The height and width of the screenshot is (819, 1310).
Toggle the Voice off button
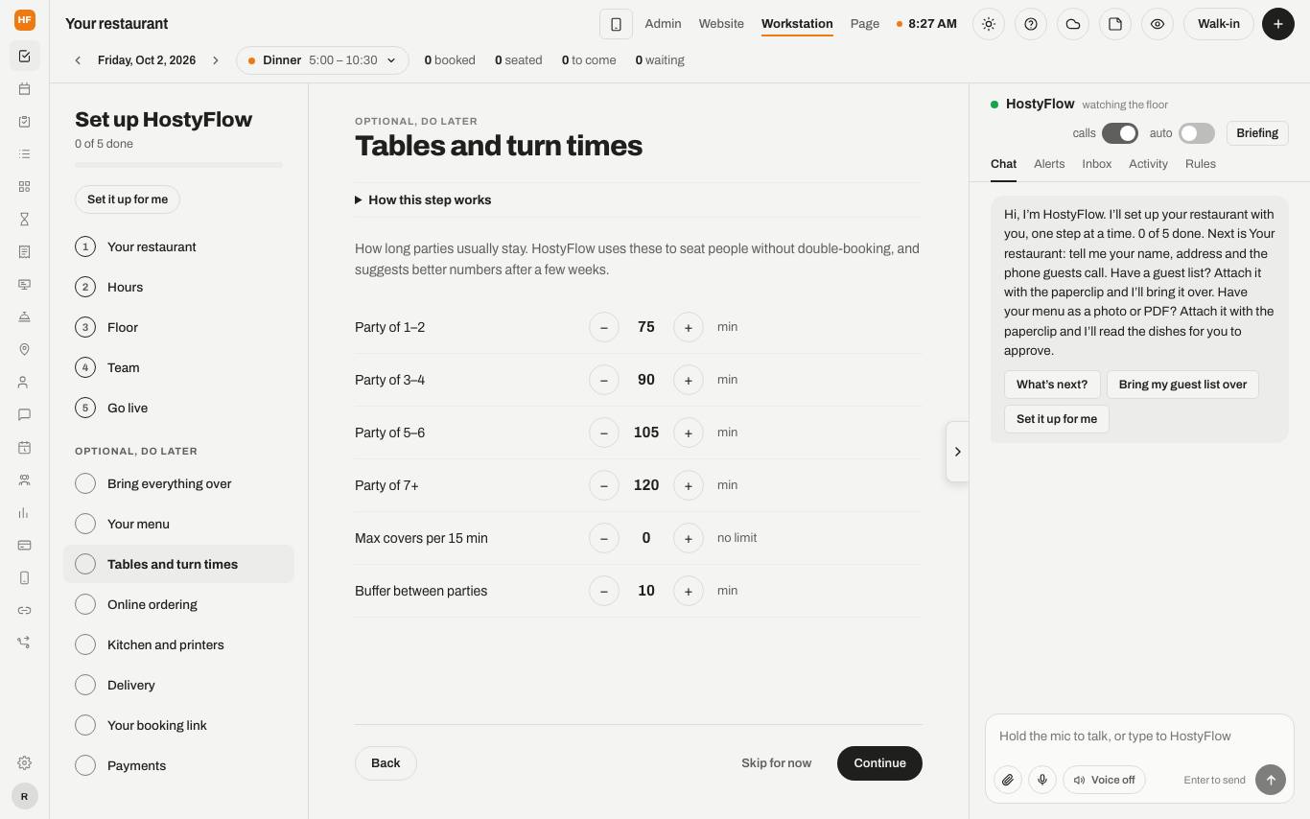tap(1104, 780)
